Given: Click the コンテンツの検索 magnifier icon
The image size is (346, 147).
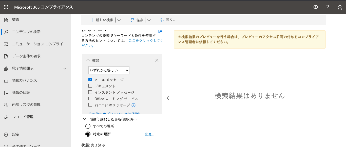Looking at the screenshot, I should click(6, 32).
